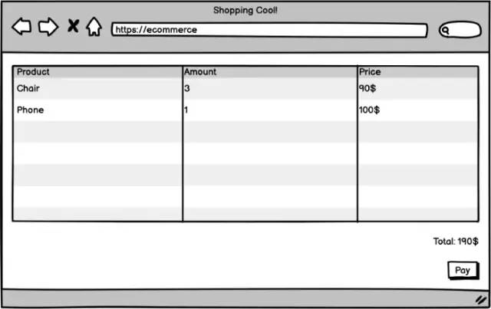Viewport: 491px width, 309px height.
Task: Select the Product column header
Action: coord(34,72)
